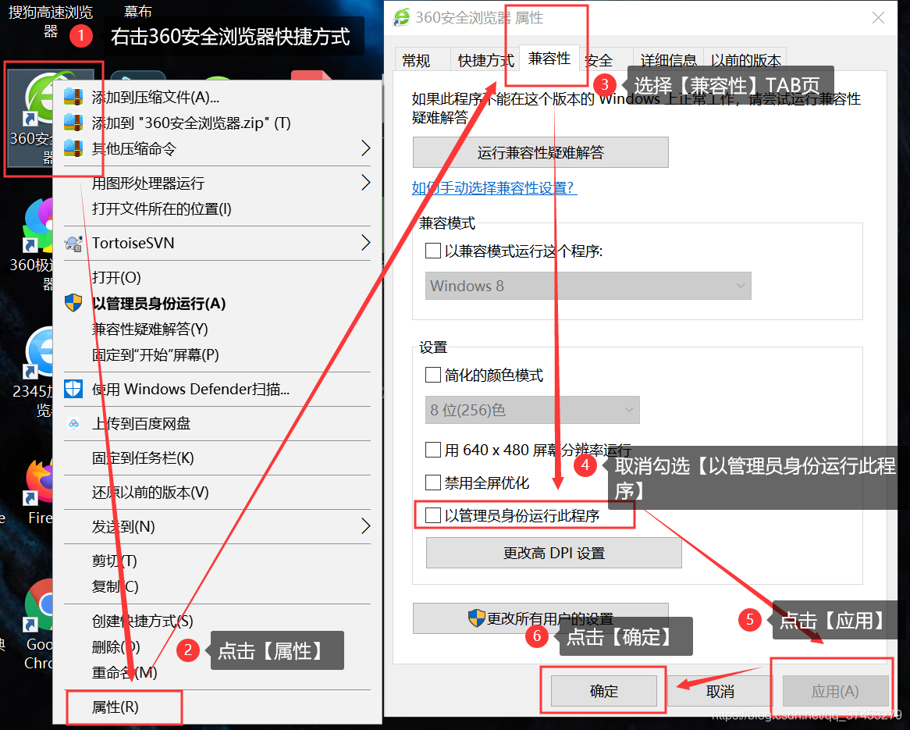Image resolution: width=910 pixels, height=730 pixels.
Task: Check 用 640 x 480 屏幕分辨率运行
Action: pyautogui.click(x=433, y=450)
